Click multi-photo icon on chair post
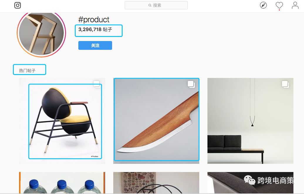304x194 pixels. [97, 84]
